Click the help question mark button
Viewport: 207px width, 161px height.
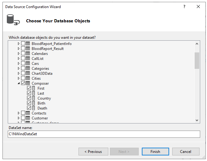(184, 7)
